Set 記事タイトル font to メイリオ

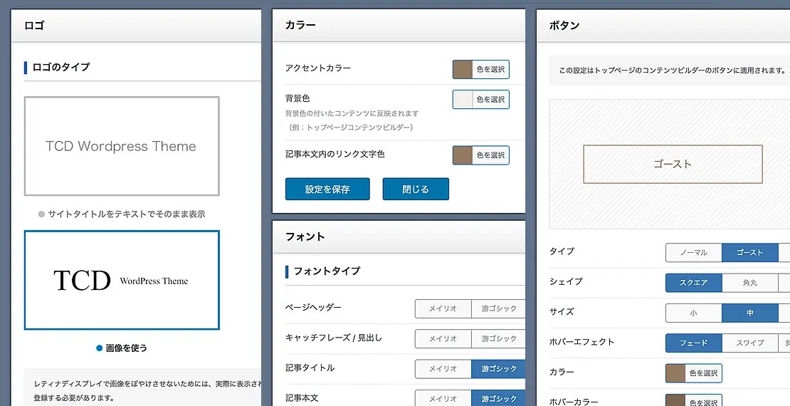tap(443, 369)
